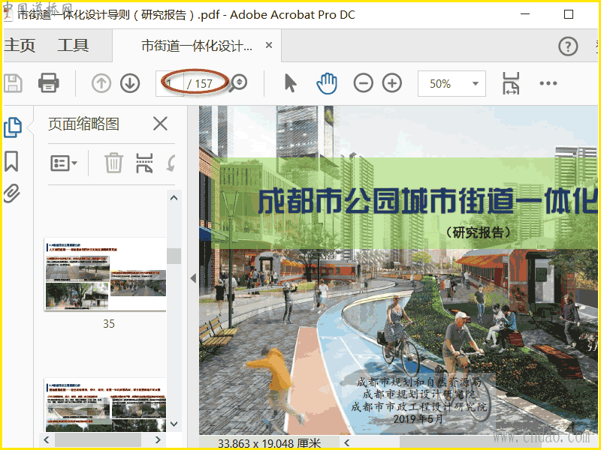Click the rotate page icon
Screen dimensions: 601x450
(171, 163)
